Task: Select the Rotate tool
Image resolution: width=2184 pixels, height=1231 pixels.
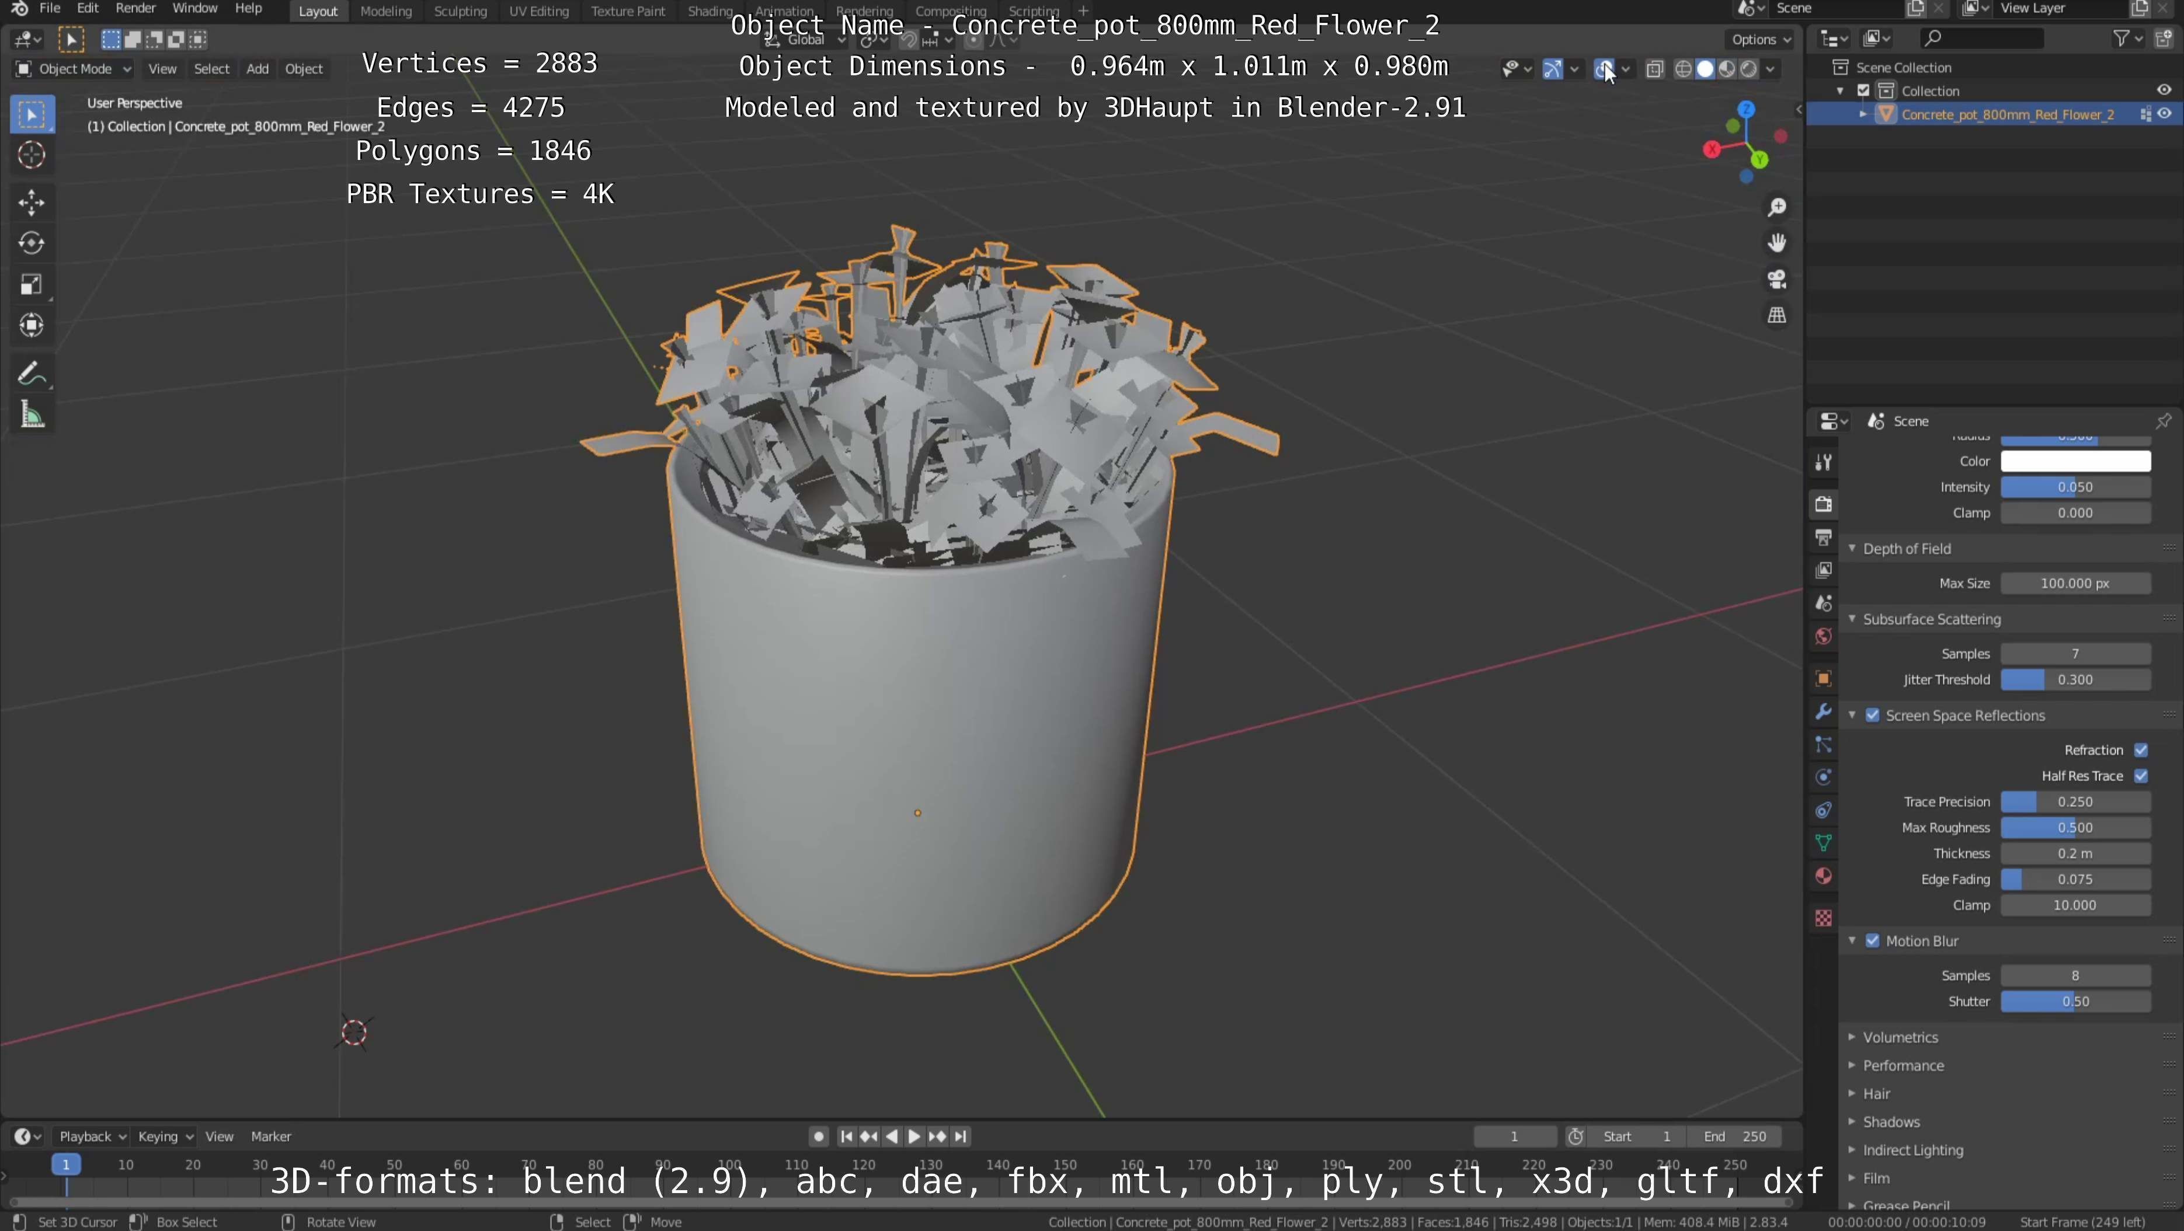Action: point(32,243)
